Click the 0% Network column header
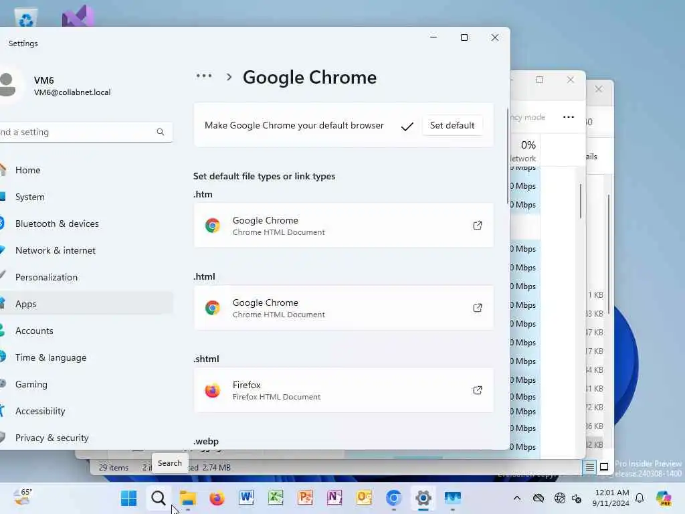 coord(524,151)
